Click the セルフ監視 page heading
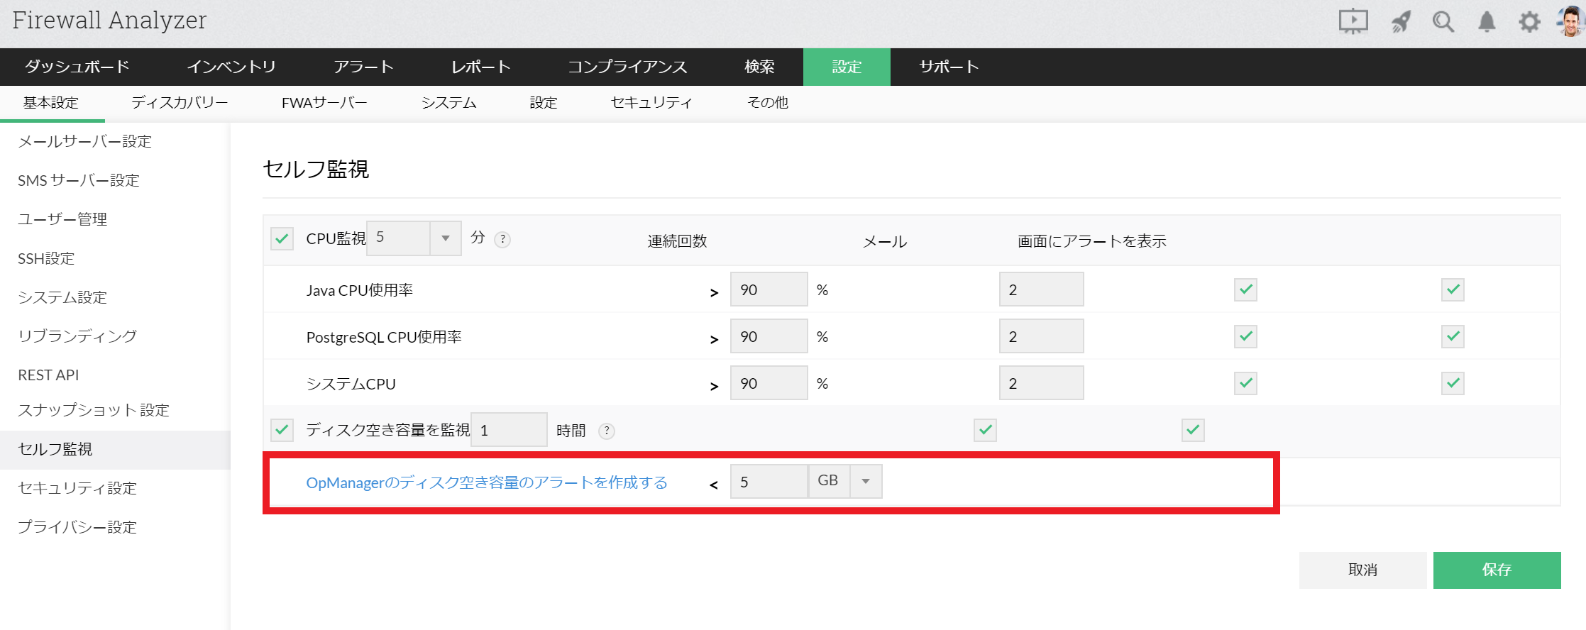The width and height of the screenshot is (1586, 630). click(316, 169)
